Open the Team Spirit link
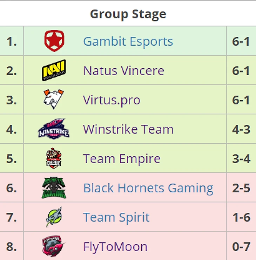 [x=116, y=217]
